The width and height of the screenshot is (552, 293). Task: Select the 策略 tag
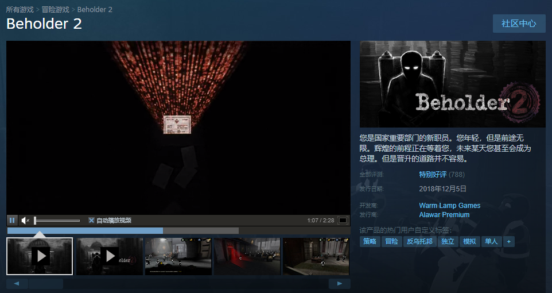(x=370, y=241)
